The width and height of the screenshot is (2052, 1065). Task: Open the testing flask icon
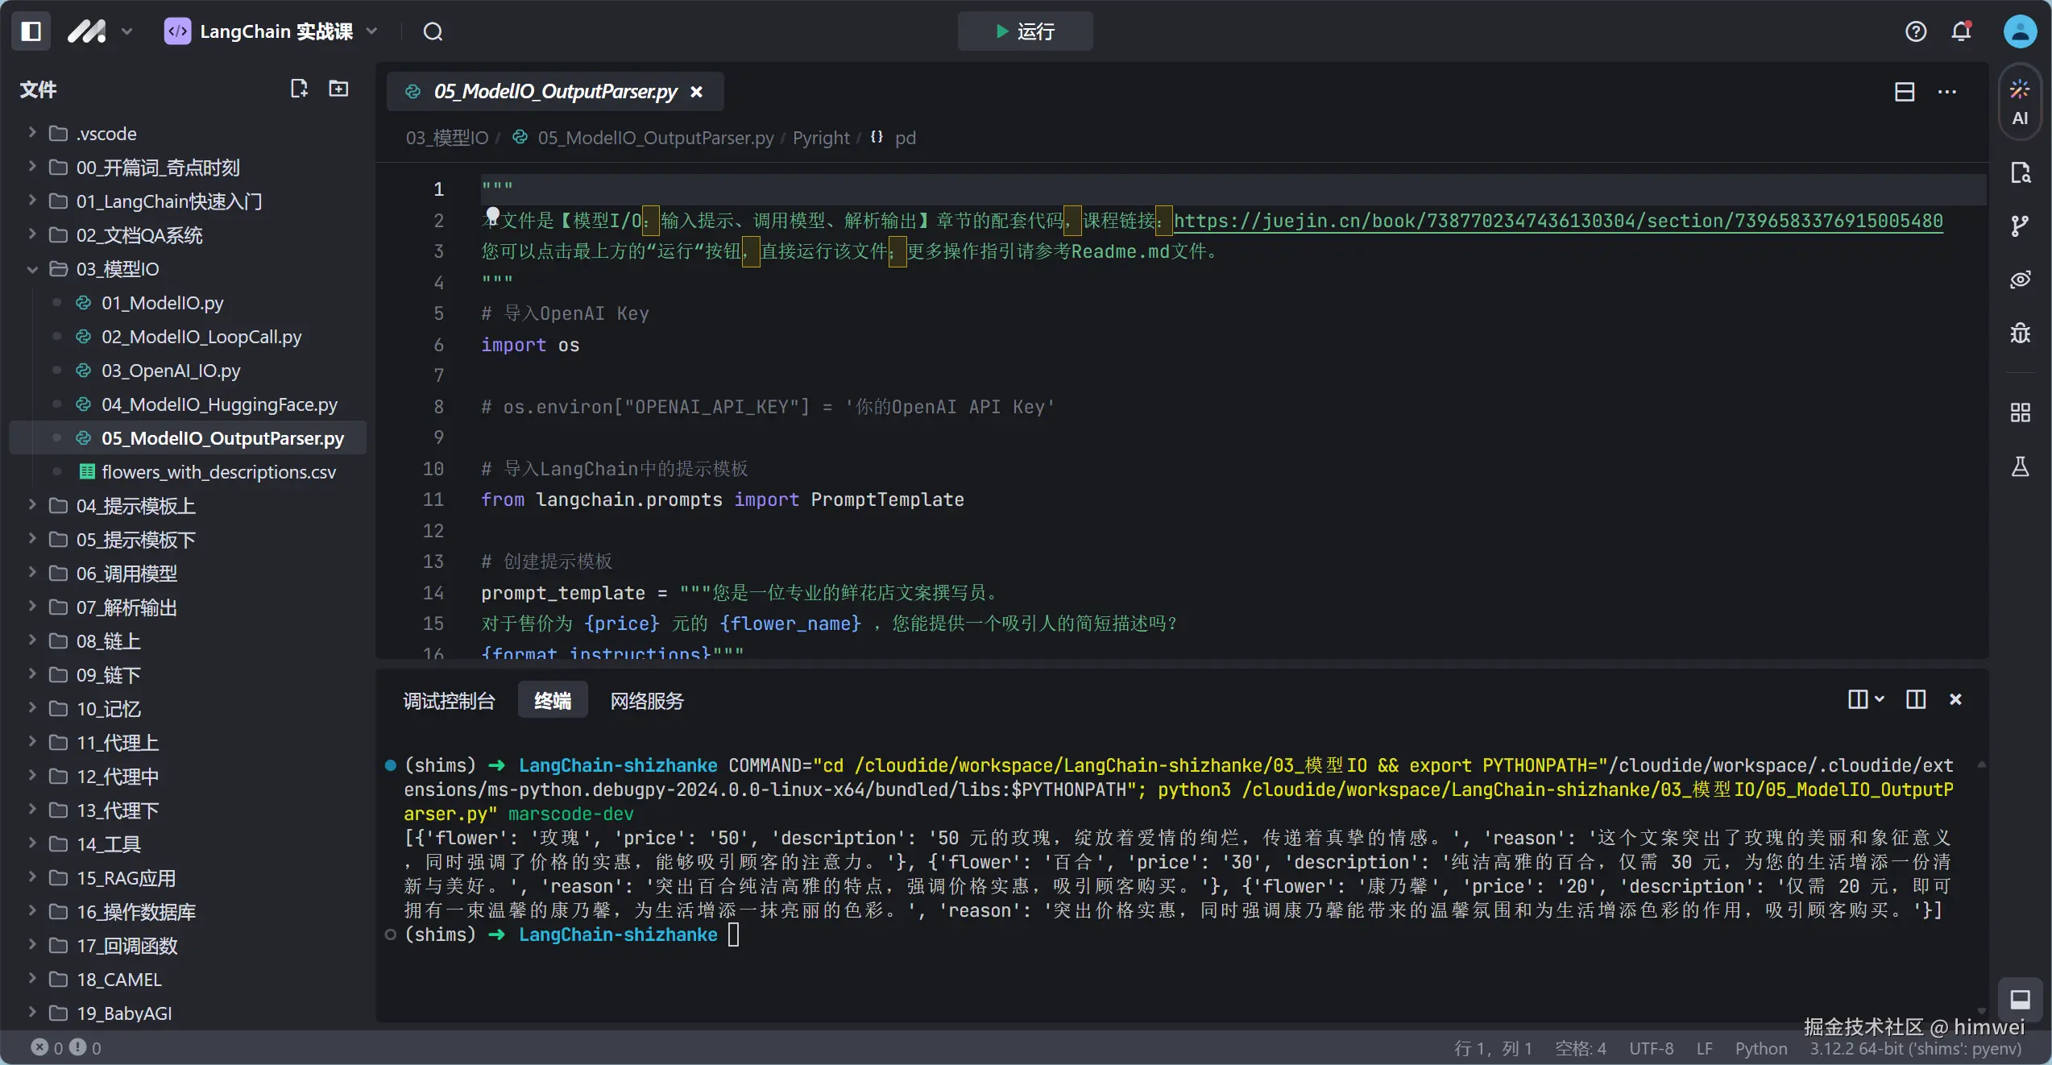click(2020, 466)
